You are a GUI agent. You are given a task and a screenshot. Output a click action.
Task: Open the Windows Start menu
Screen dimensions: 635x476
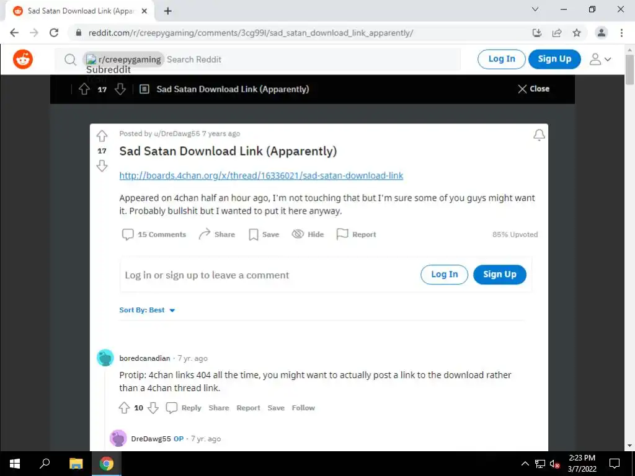15,464
